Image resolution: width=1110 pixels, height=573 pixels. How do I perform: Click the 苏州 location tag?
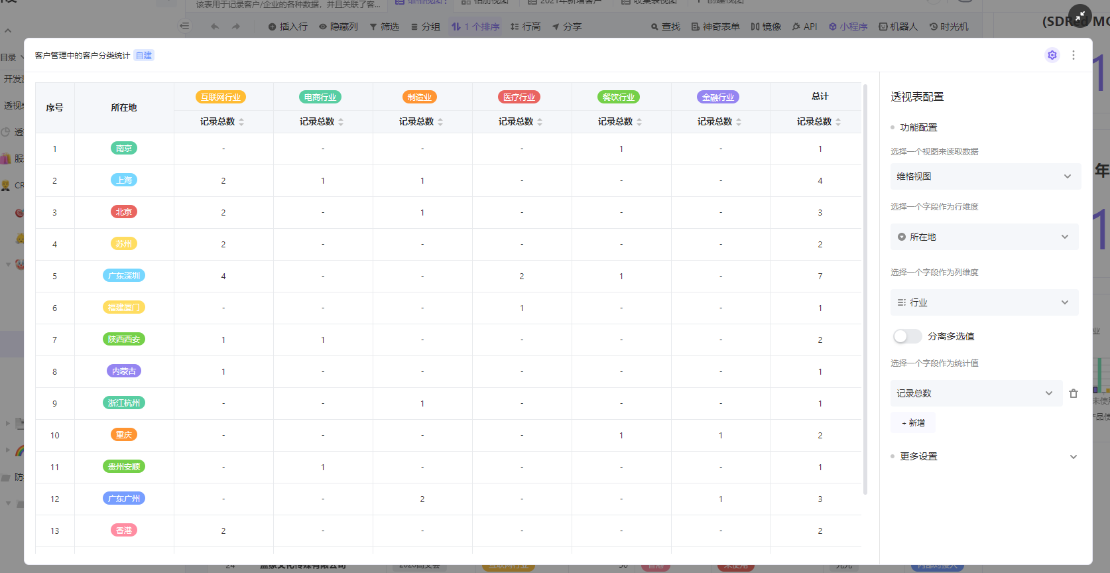click(124, 244)
